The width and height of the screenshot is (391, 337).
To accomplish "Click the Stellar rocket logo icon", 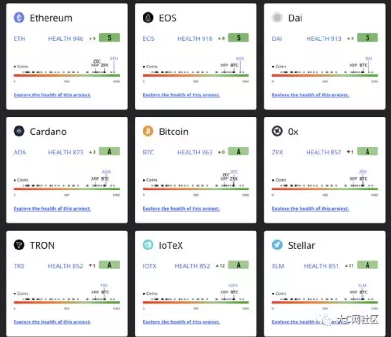I will click(x=277, y=245).
